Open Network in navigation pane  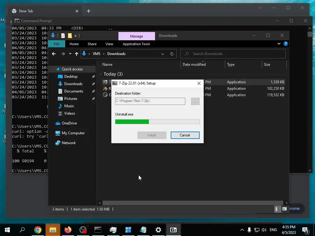[69, 143]
